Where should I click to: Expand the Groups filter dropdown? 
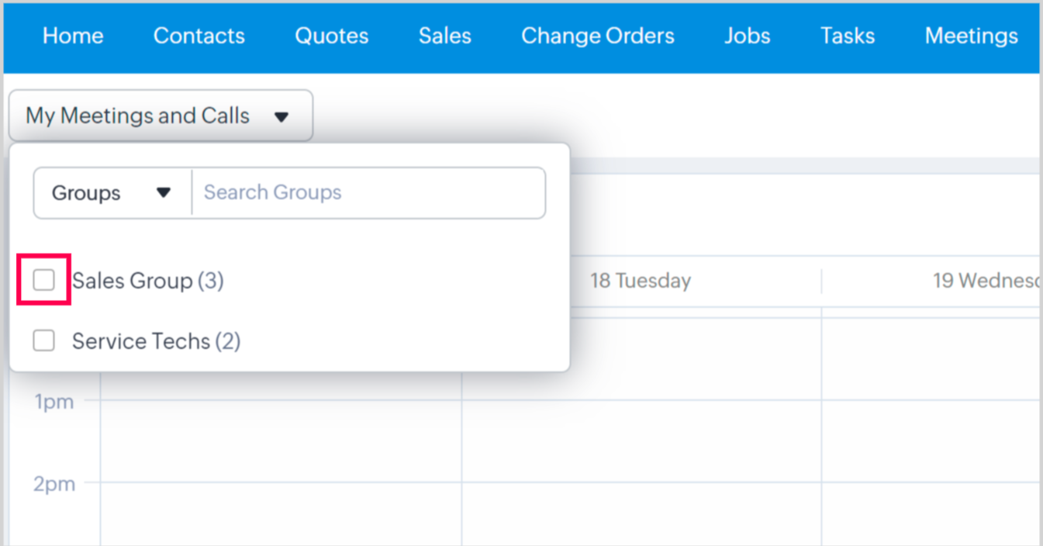(x=112, y=192)
